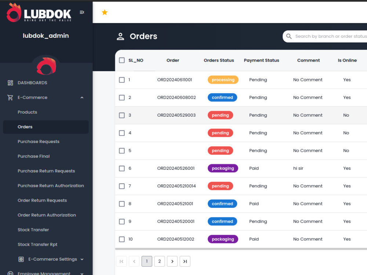Viewport: 367px width, 275px height.
Task: Go to page 2 of orders
Action: (159, 261)
